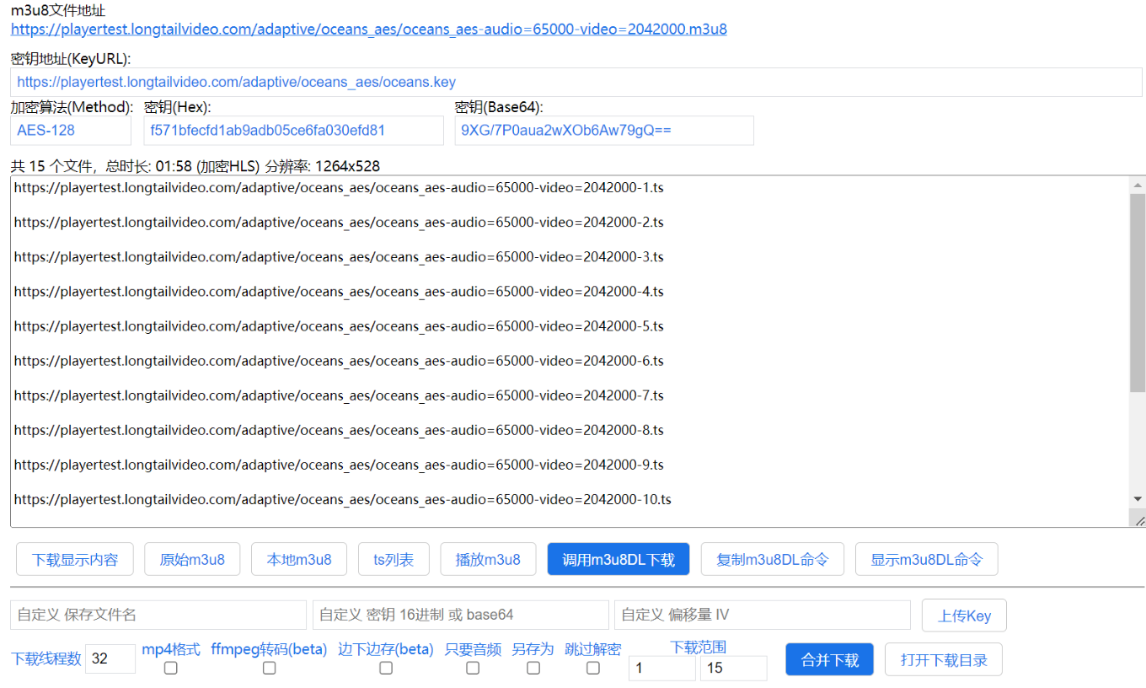Screen dimensions: 1146x688
Task: Select the video=2042000-8.ts URL line
Action: (339, 429)
